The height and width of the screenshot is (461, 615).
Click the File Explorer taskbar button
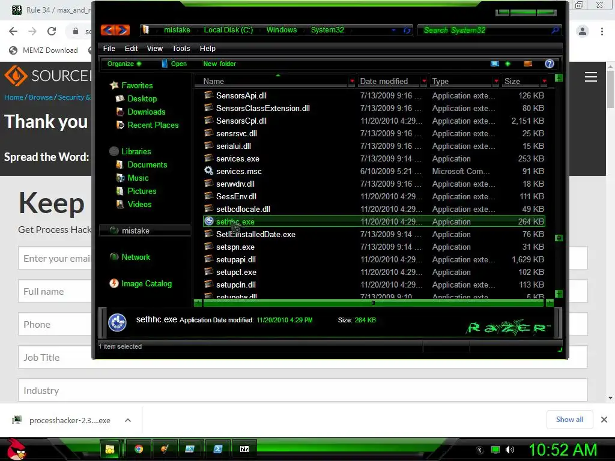(x=110, y=449)
